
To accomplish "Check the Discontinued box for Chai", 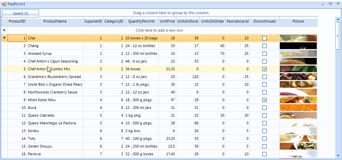I will coord(264,38).
